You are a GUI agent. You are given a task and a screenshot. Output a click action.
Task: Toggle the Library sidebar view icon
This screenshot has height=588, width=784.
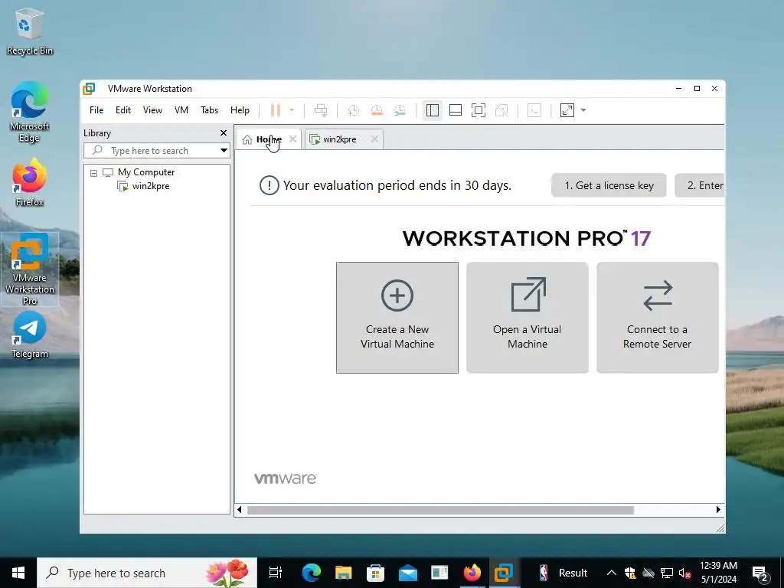(x=433, y=110)
